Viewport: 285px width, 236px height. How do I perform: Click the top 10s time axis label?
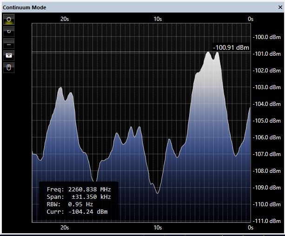158,19
